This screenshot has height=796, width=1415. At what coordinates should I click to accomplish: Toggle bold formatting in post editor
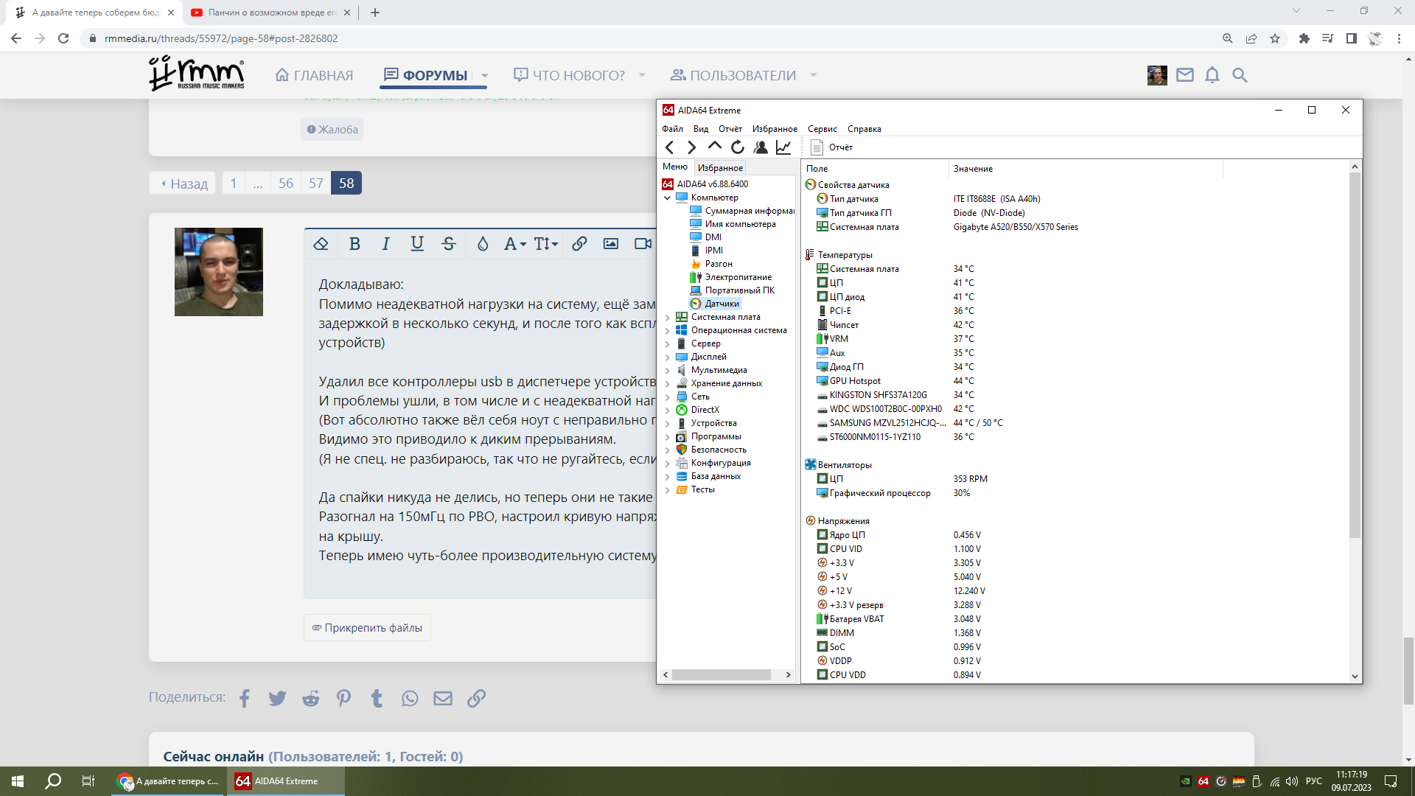(x=354, y=244)
